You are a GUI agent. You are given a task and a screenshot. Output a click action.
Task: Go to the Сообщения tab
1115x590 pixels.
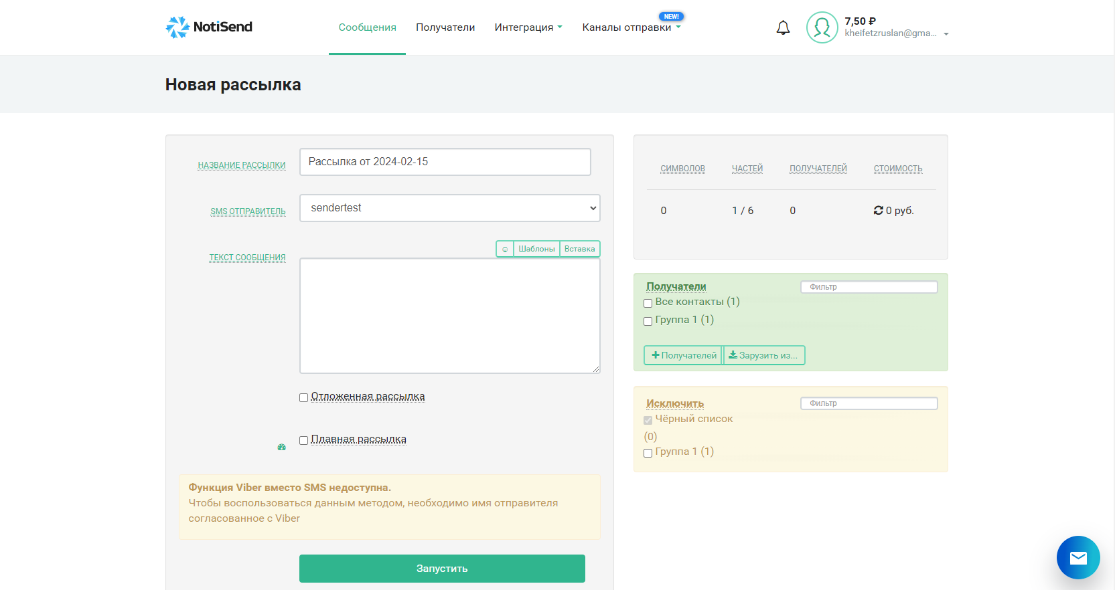point(367,27)
